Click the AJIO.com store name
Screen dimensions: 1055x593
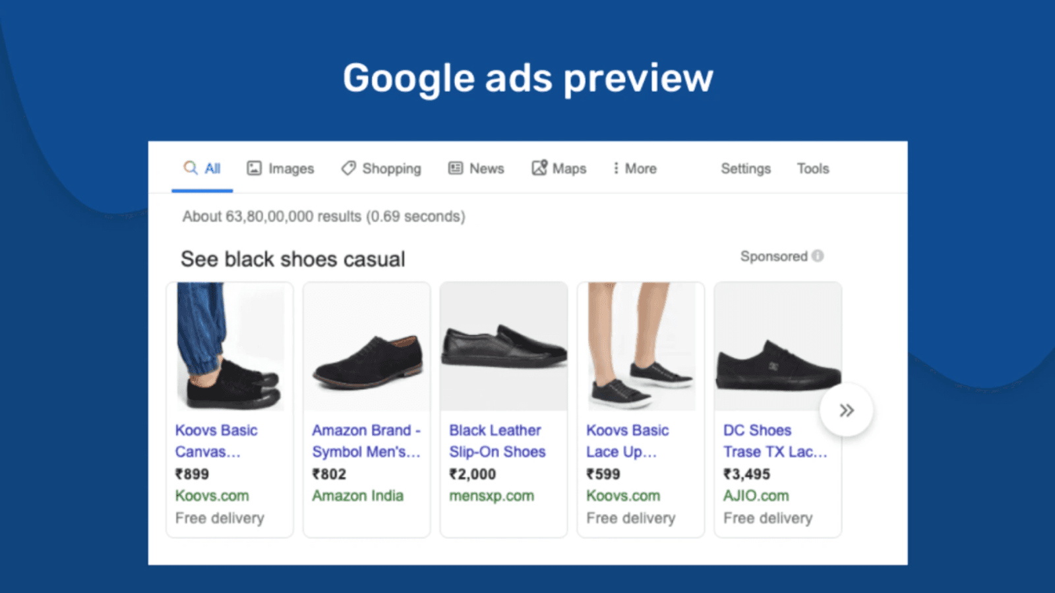click(755, 495)
